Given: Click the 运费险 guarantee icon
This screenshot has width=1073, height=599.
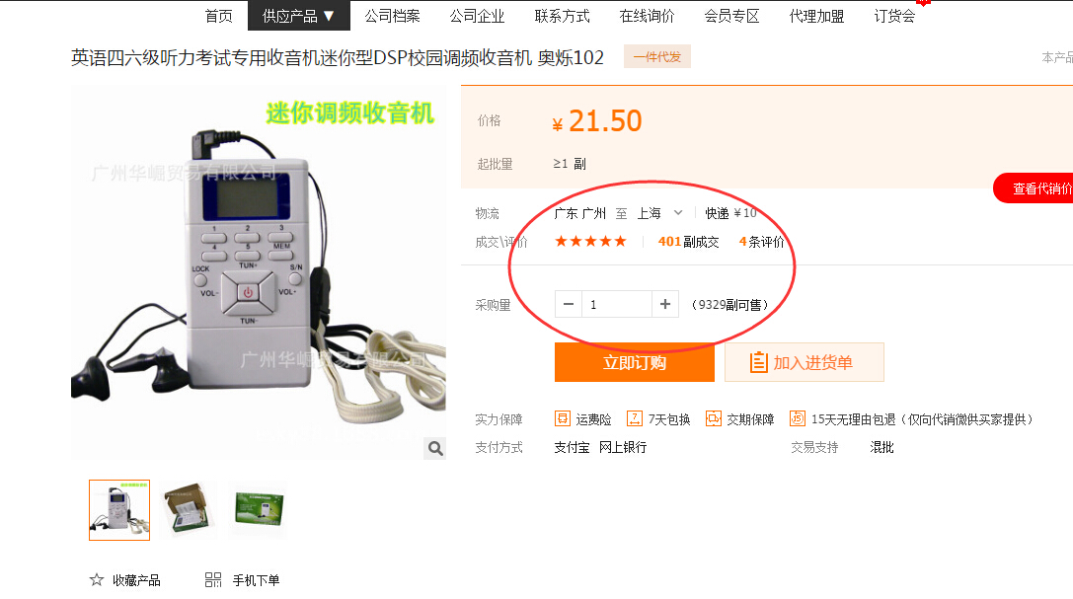Looking at the screenshot, I should (x=562, y=418).
